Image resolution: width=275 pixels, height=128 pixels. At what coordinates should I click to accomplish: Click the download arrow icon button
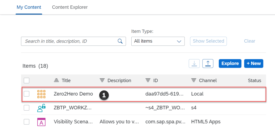coord(194,63)
